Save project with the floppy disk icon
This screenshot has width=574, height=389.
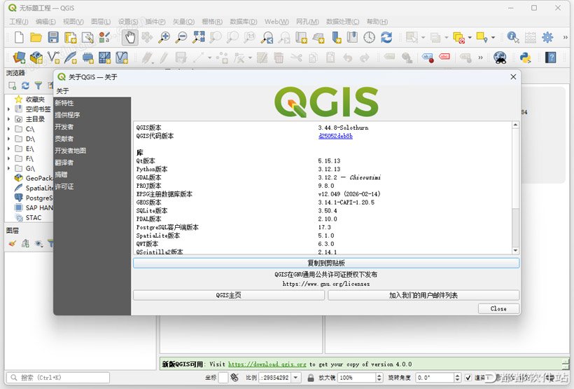coord(53,37)
